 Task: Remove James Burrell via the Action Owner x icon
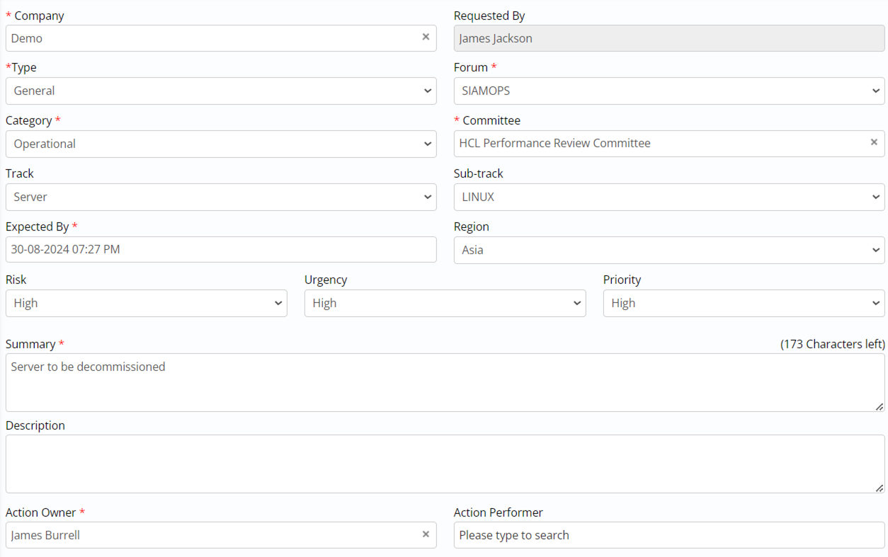click(x=426, y=534)
